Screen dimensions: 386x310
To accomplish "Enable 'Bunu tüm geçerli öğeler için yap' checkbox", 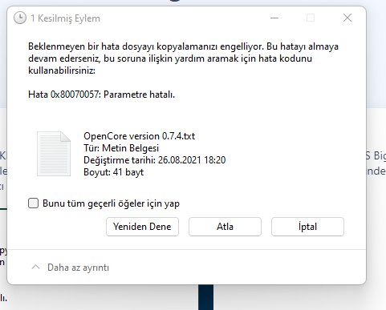I will click(x=33, y=203).
